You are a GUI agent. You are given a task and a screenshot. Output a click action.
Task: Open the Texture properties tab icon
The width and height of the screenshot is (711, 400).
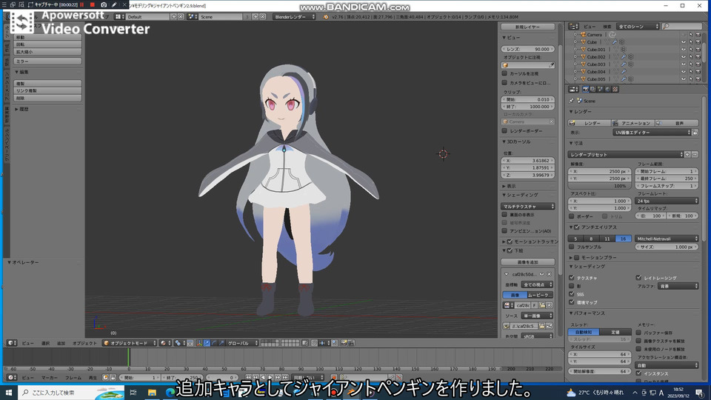click(615, 90)
